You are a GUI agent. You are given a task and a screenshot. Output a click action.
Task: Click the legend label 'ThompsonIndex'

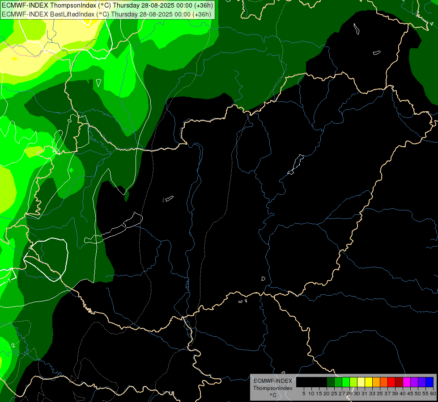tap(273, 388)
